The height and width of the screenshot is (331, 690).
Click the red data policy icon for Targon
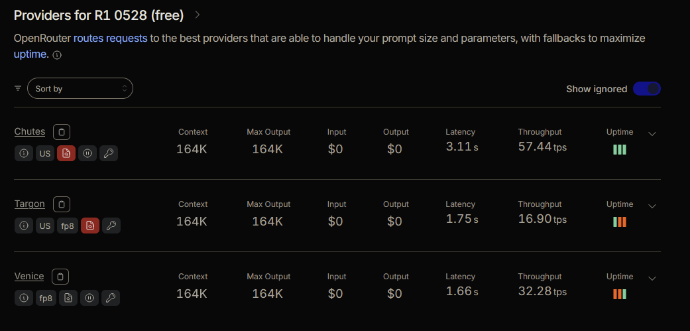click(x=90, y=226)
